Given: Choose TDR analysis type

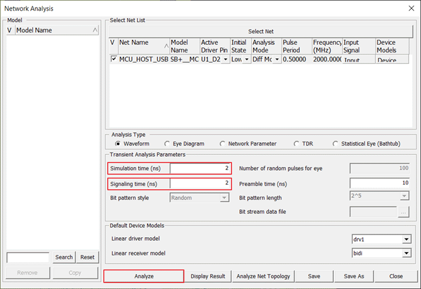Looking at the screenshot, I should coord(297,144).
